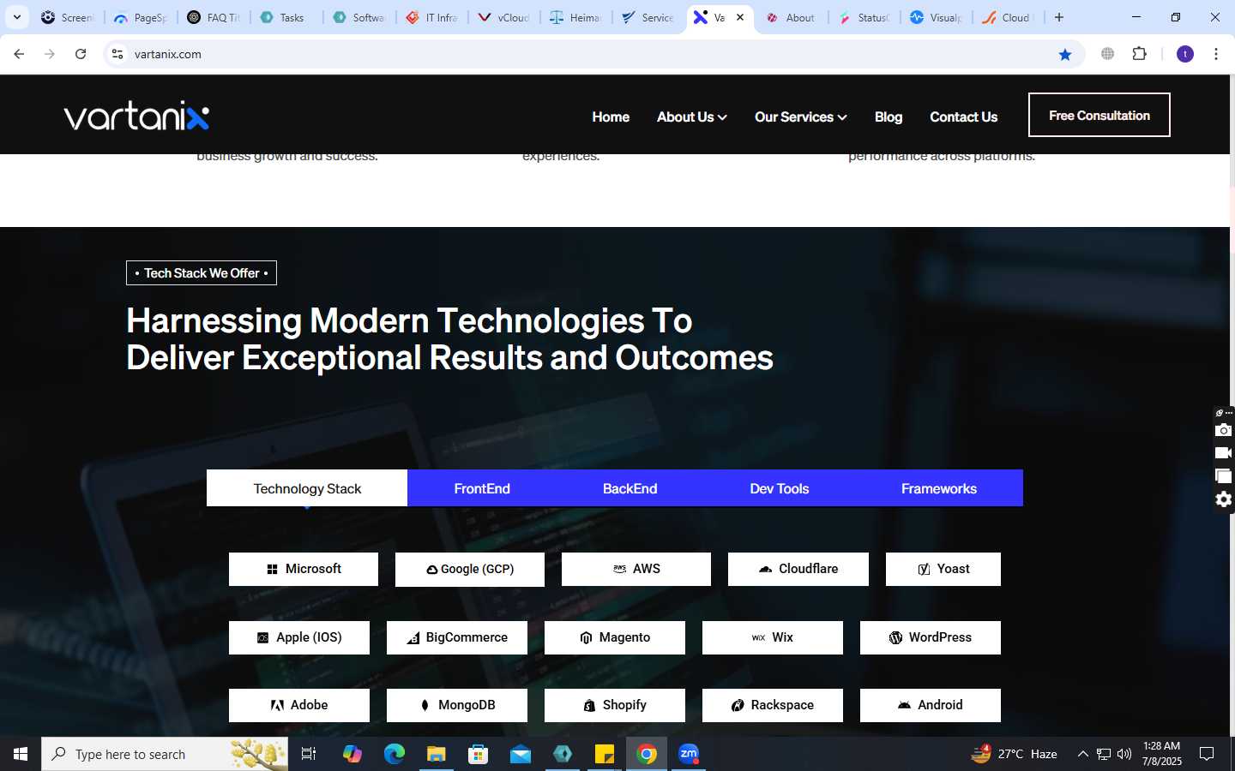Viewport: 1235px width, 771px height.
Task: Click the MongoDB badge
Action: click(x=457, y=705)
